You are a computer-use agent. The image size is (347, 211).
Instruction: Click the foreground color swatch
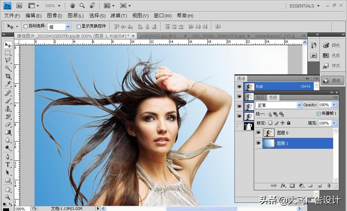coord(6,209)
